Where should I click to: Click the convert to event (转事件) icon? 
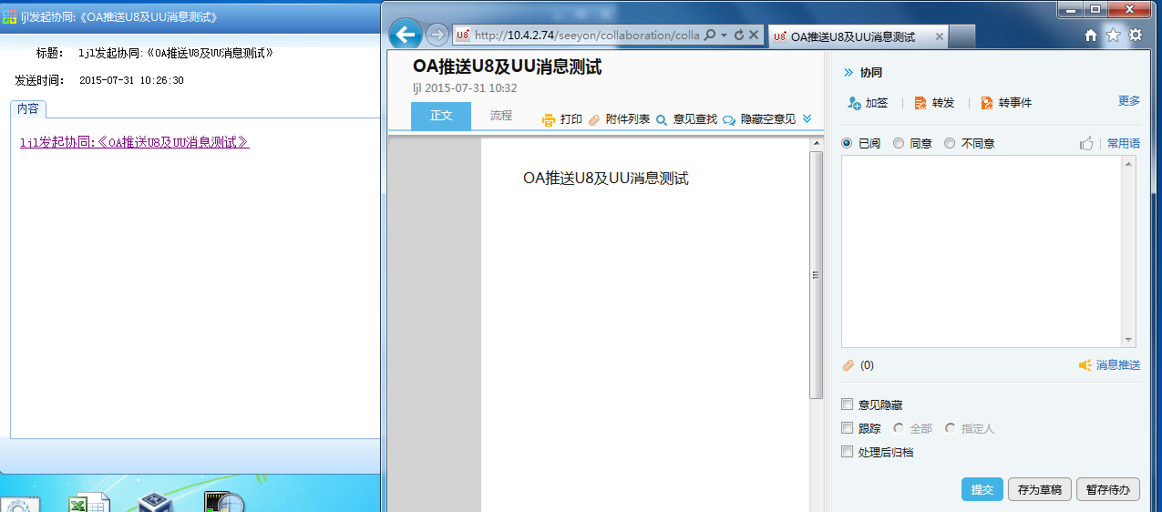[987, 103]
